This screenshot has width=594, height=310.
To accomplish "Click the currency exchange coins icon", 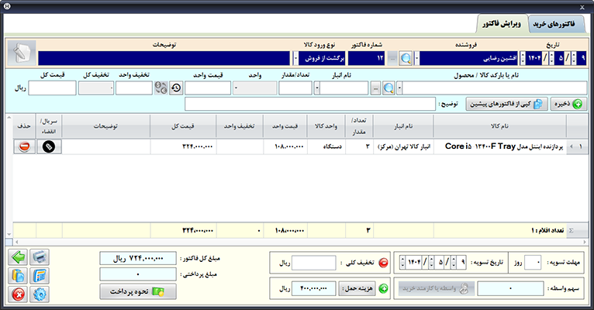I will (x=161, y=88).
